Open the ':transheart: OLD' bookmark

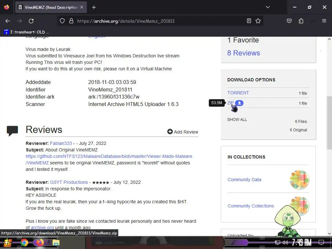coord(26,32)
